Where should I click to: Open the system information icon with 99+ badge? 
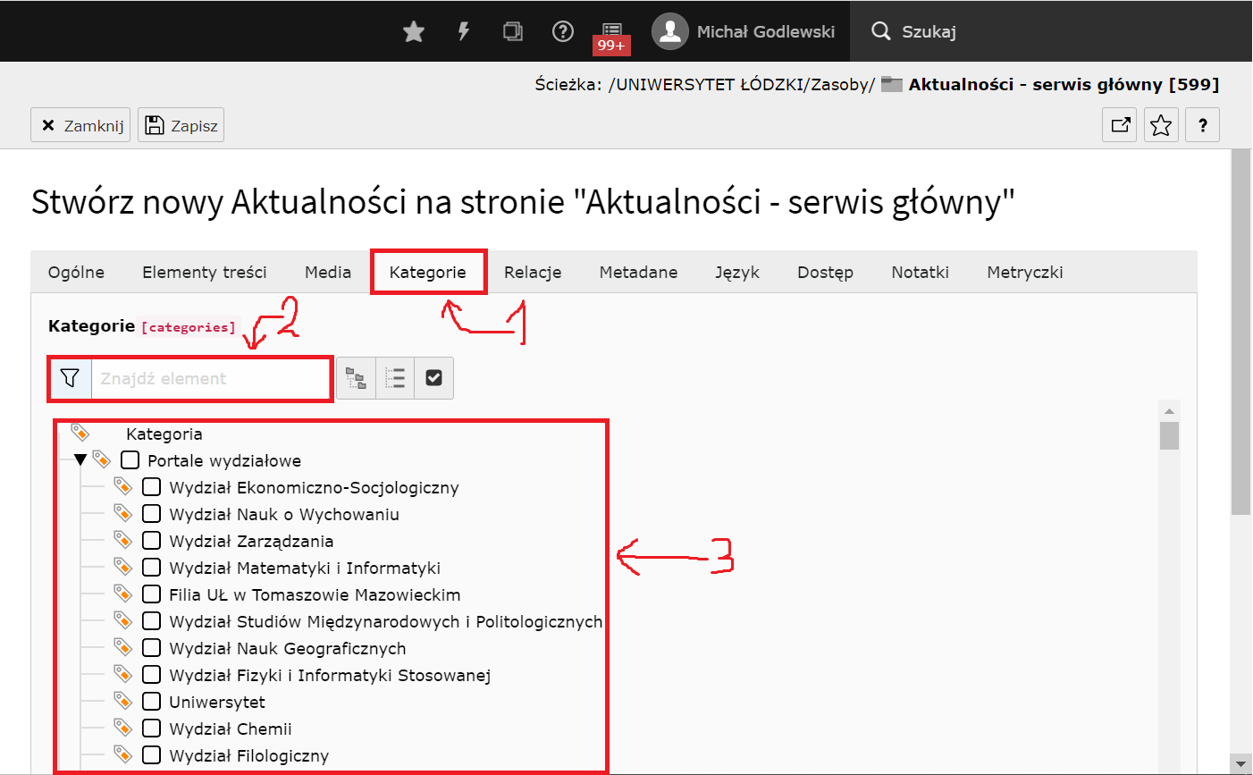611,34
